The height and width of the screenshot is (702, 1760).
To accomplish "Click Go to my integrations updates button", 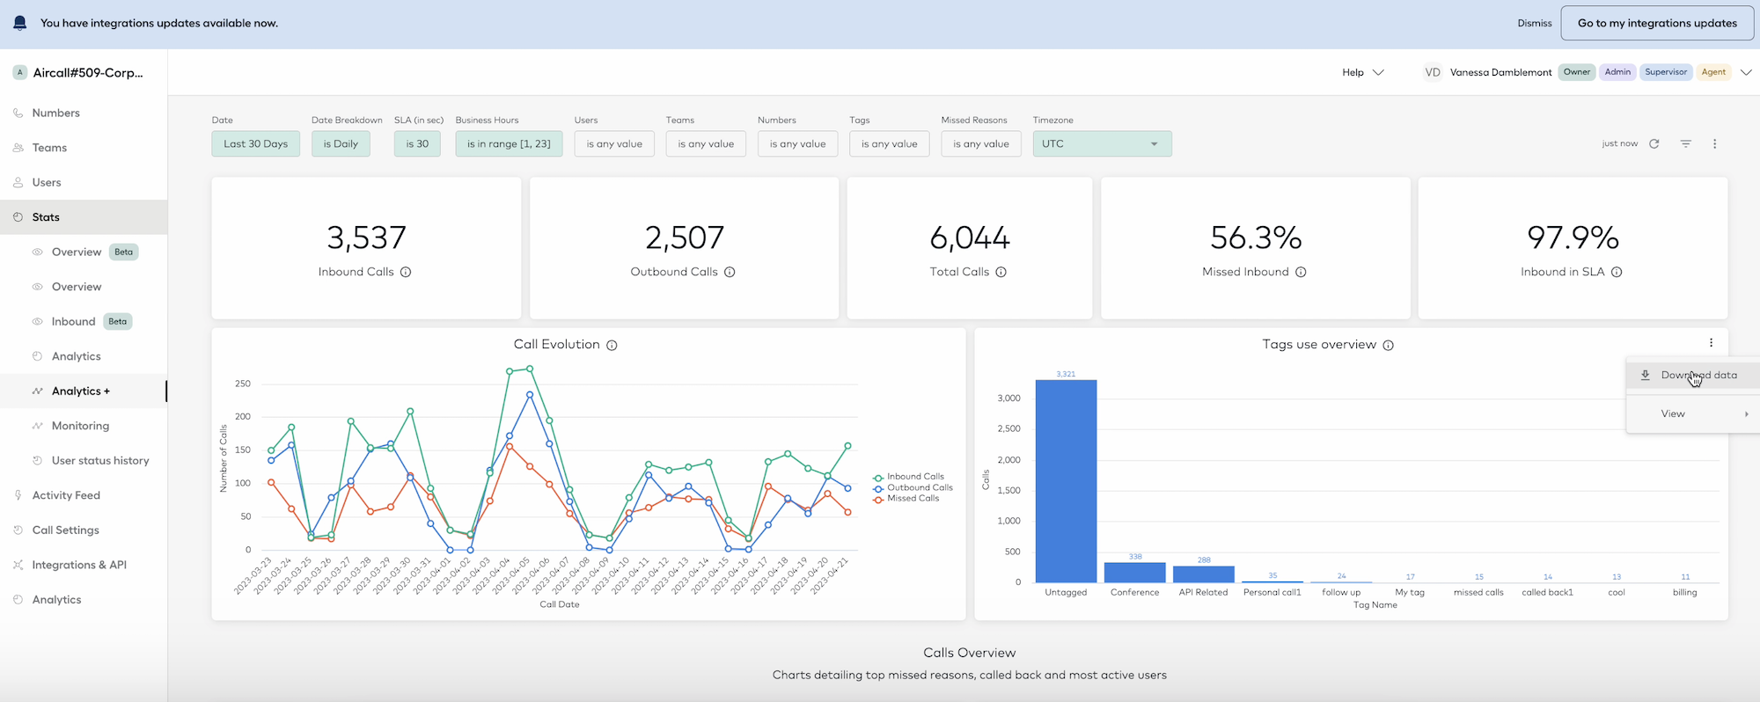I will click(x=1657, y=23).
